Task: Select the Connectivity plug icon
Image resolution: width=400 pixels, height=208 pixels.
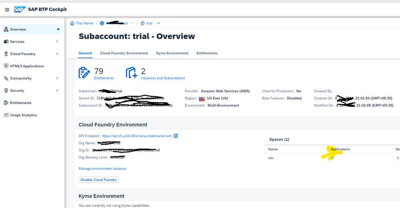Action: (x=6, y=78)
